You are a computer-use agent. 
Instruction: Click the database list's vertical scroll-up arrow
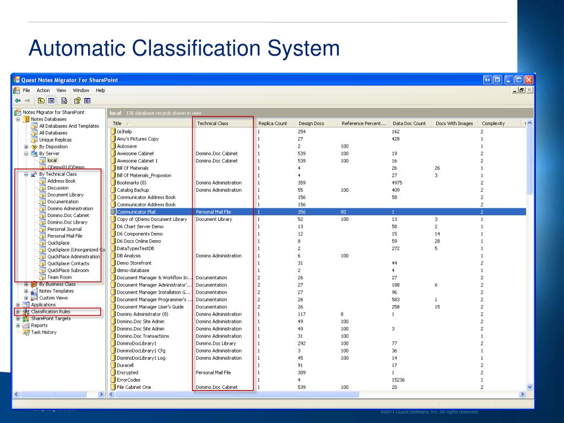pos(529,123)
